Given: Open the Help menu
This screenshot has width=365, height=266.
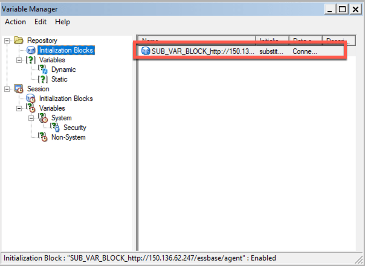Looking at the screenshot, I should [62, 22].
